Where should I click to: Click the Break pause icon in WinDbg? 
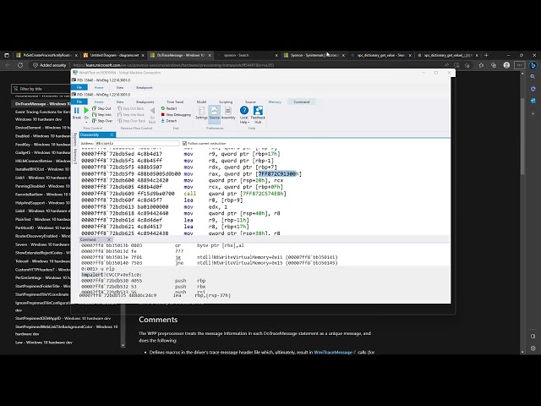77,111
